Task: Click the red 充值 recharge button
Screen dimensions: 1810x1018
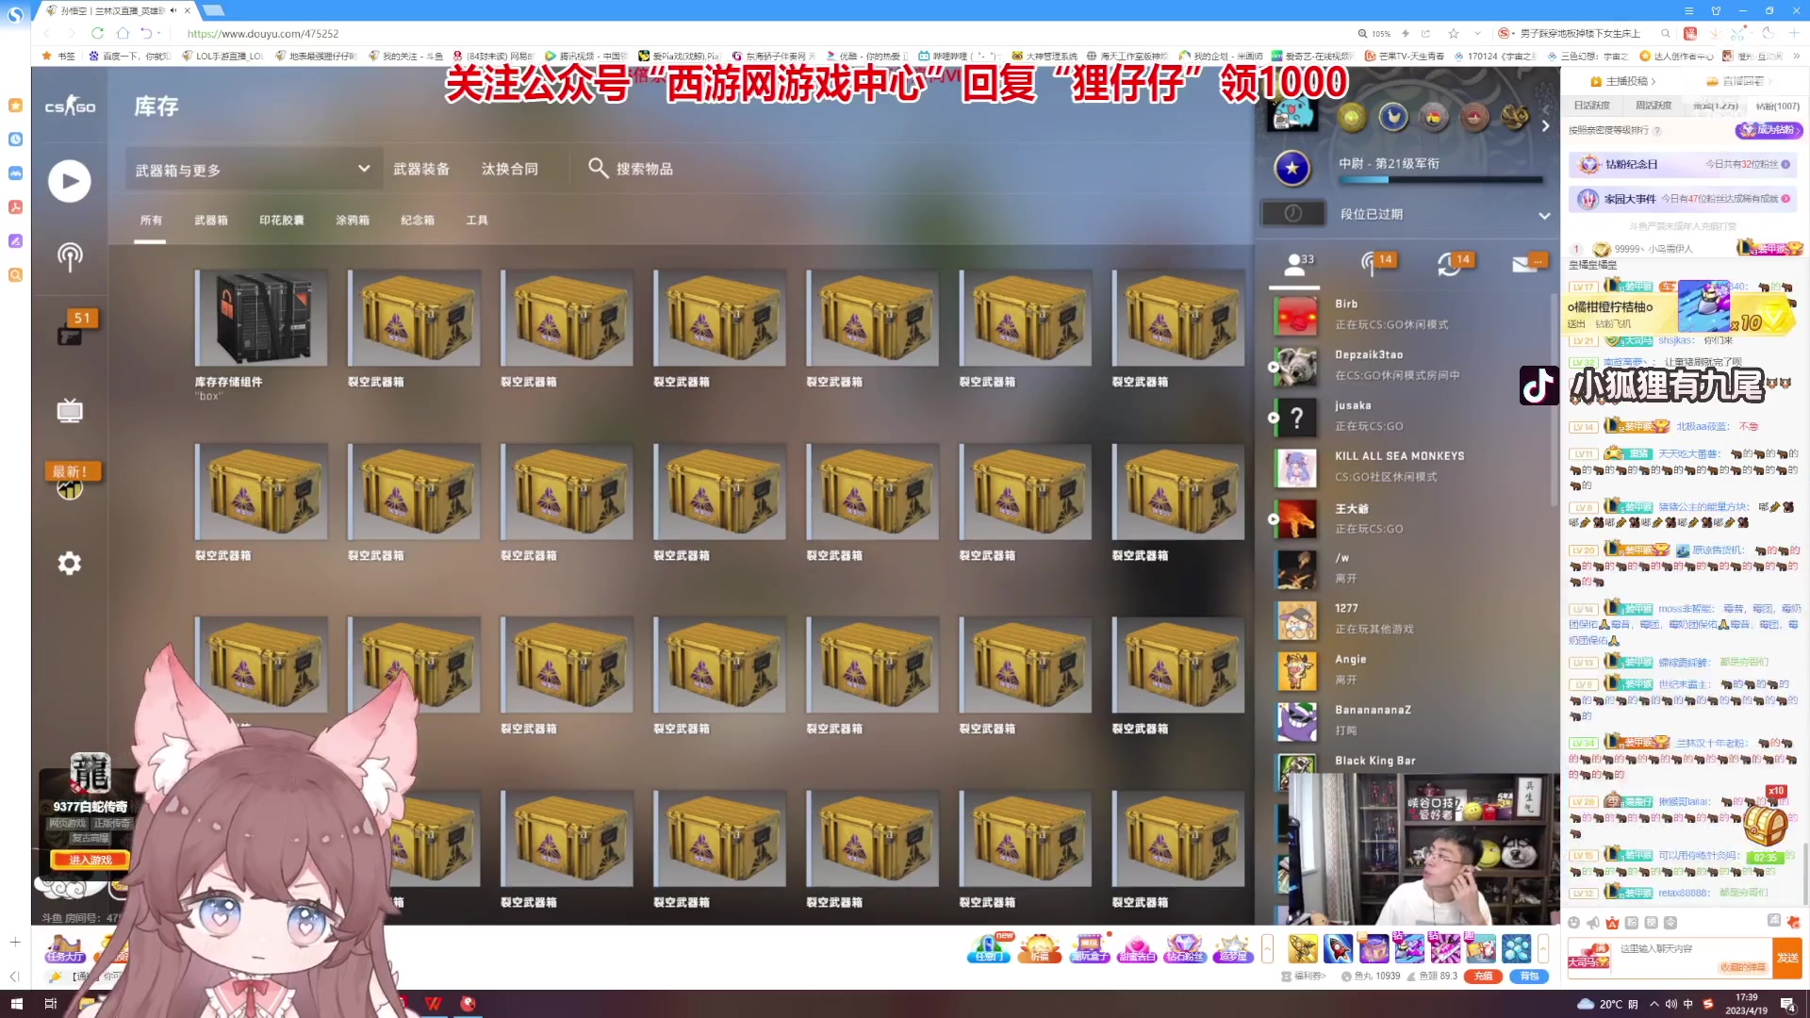Action: coord(1483,977)
